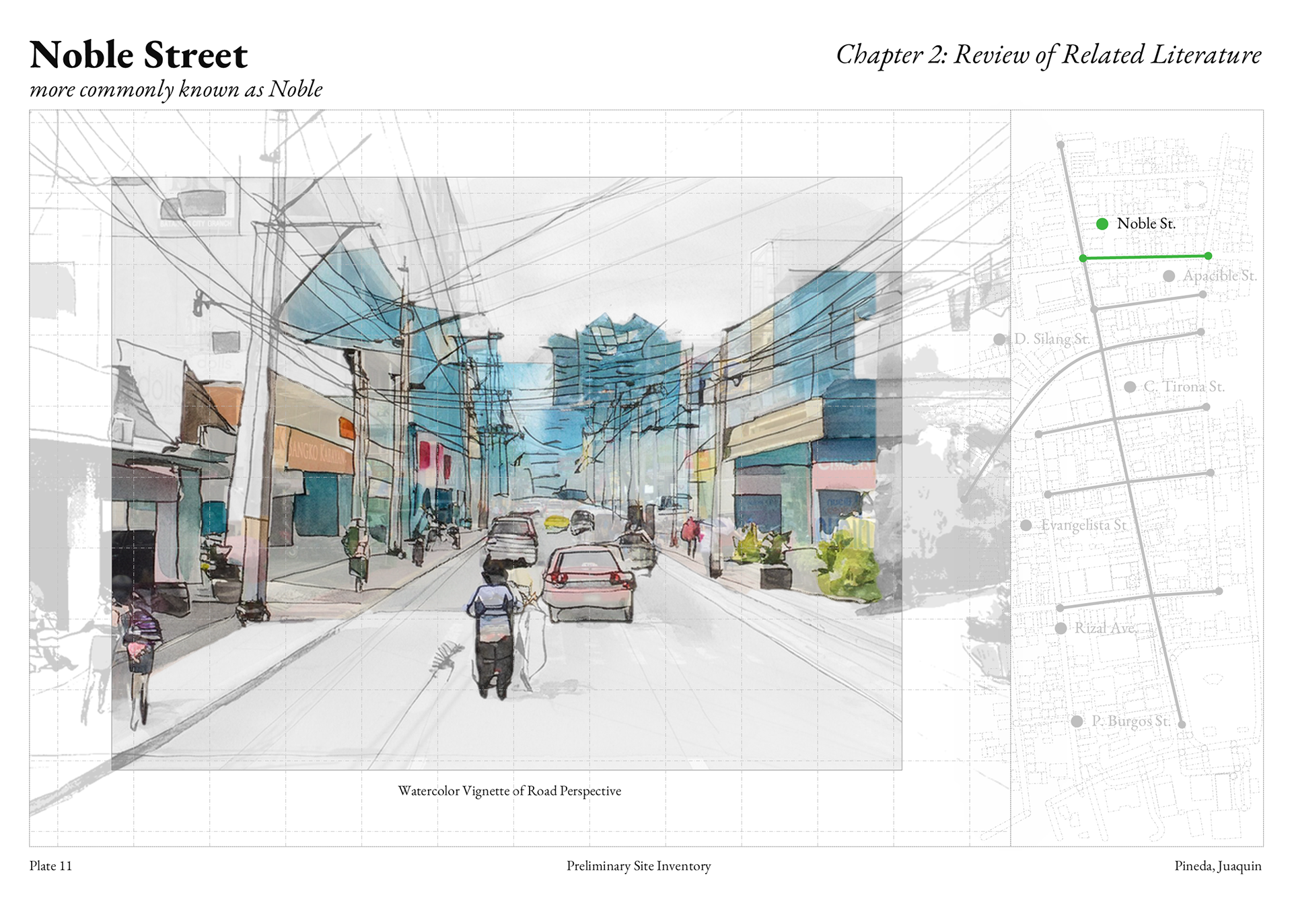
Task: Click the D. Silang St. marker dot
Action: tap(999, 339)
